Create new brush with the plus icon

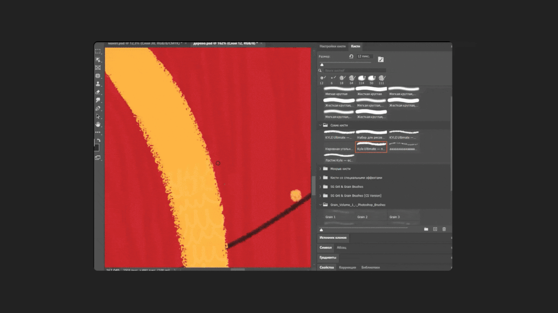[435, 229]
